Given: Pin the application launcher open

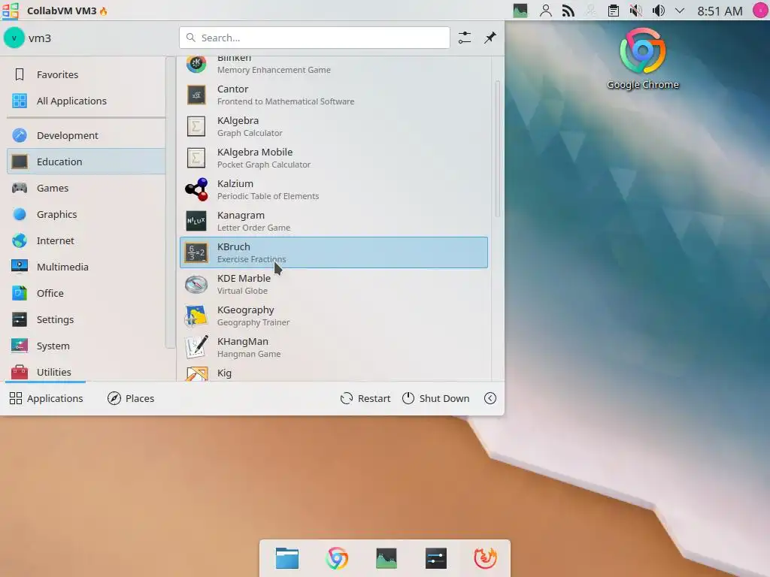Looking at the screenshot, I should (x=490, y=38).
